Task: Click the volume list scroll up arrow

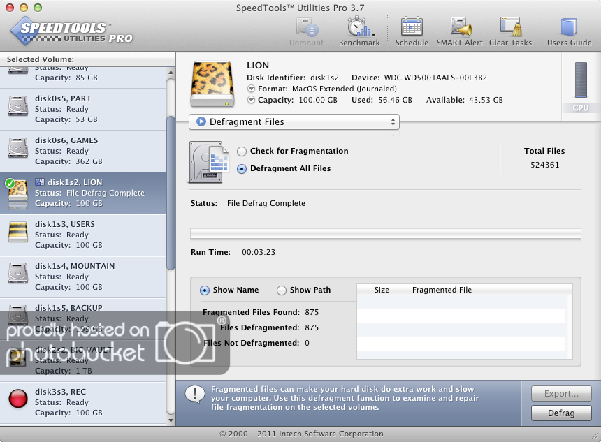Action: click(171, 72)
